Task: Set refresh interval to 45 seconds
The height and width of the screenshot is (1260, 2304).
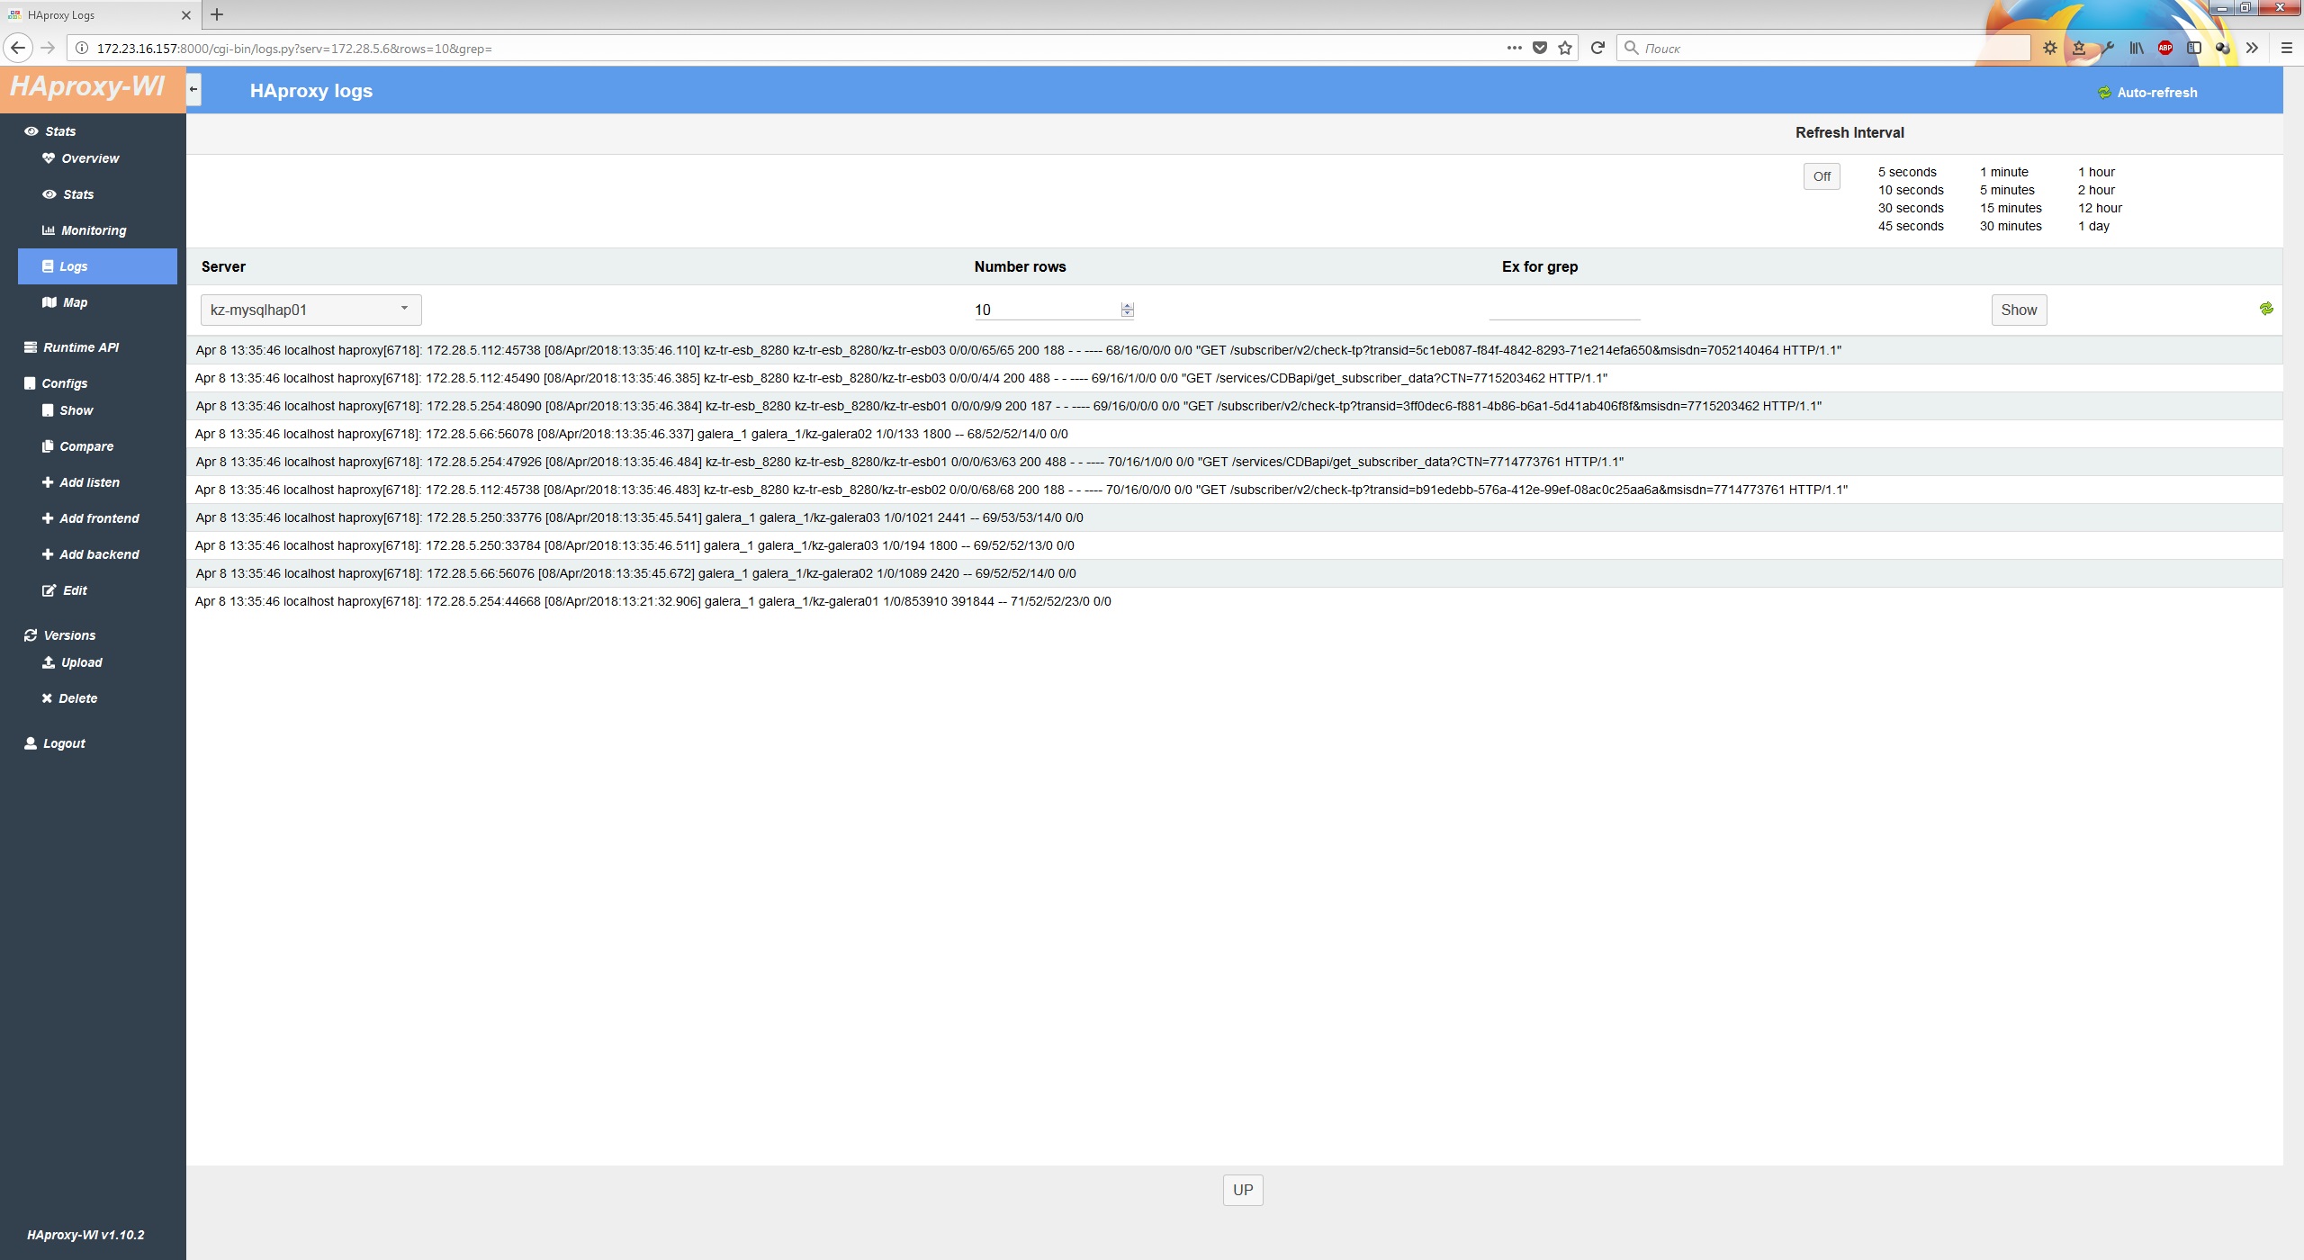Action: pos(1911,226)
